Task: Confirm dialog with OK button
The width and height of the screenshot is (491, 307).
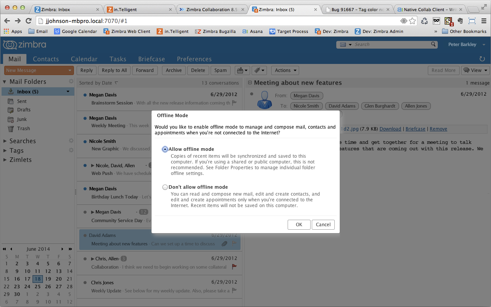Action: (299, 225)
